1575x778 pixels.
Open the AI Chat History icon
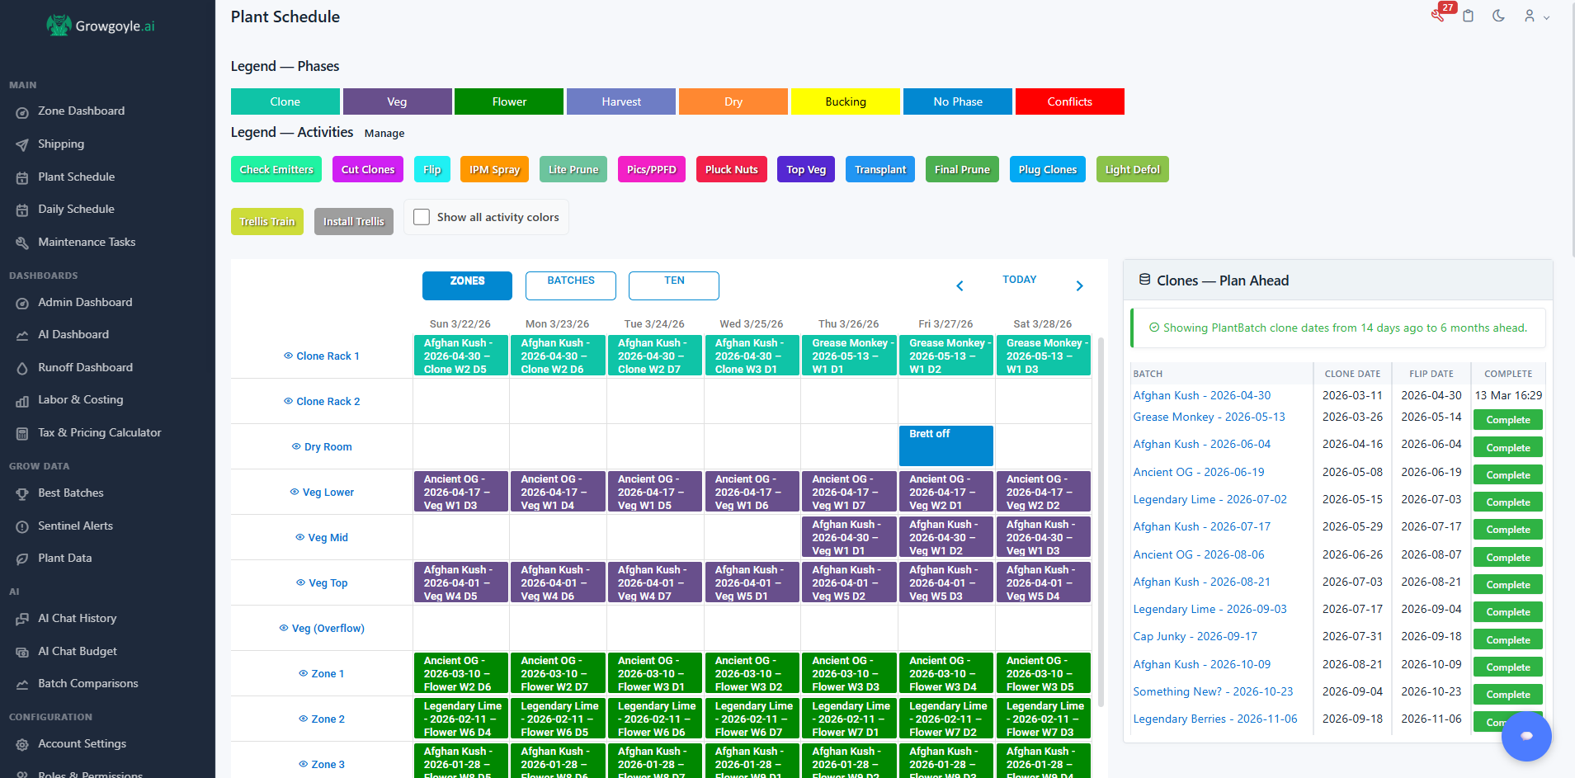(x=22, y=618)
